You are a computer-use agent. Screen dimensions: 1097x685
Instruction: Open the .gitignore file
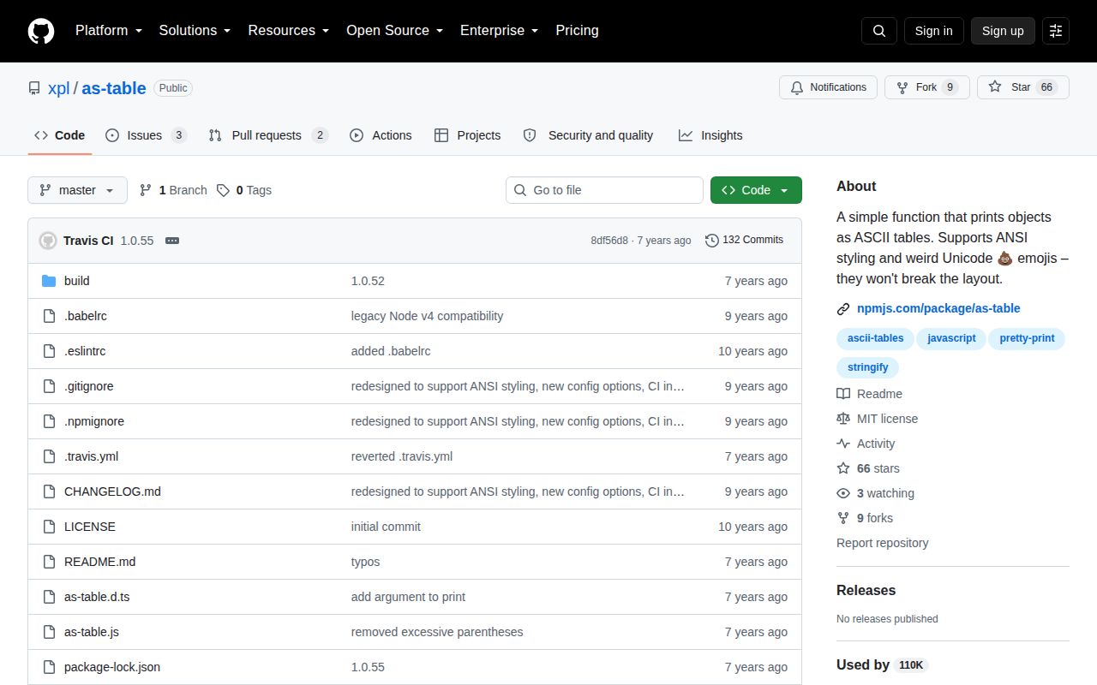(89, 386)
